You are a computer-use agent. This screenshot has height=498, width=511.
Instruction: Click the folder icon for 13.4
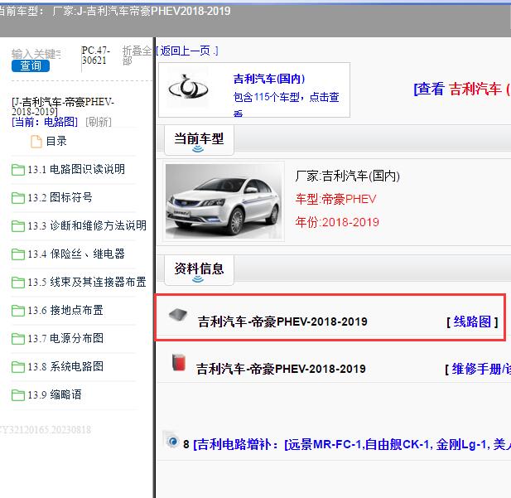coord(18,254)
